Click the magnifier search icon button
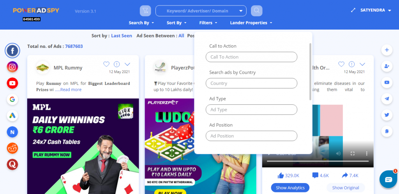This screenshot has height=194, width=399. pos(256,11)
